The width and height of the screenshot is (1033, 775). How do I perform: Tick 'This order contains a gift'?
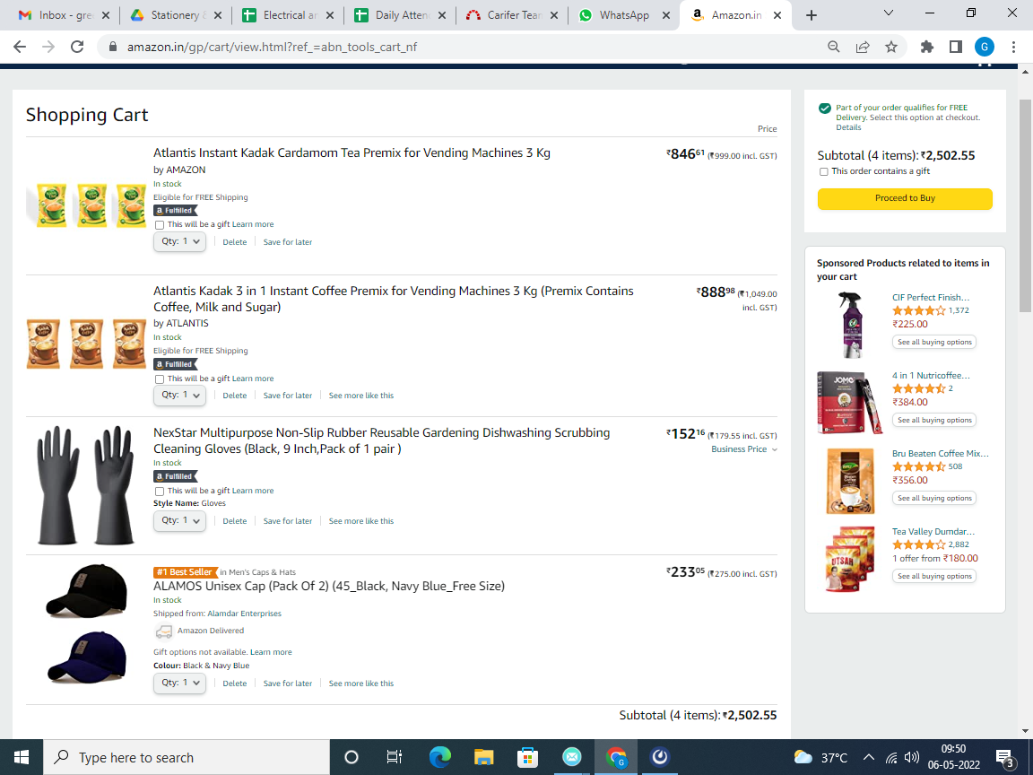coord(823,172)
